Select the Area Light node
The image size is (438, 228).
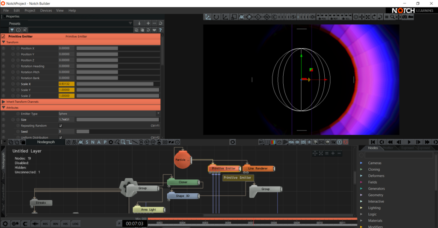pyautogui.click(x=149, y=210)
